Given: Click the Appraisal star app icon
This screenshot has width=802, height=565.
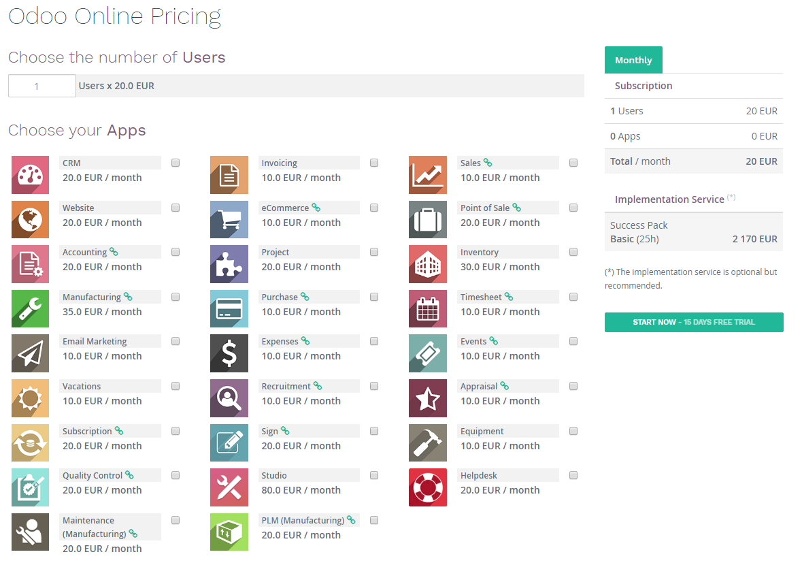Looking at the screenshot, I should [428, 398].
